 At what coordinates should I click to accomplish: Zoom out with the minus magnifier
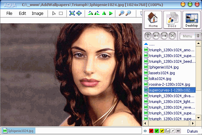click(128, 13)
